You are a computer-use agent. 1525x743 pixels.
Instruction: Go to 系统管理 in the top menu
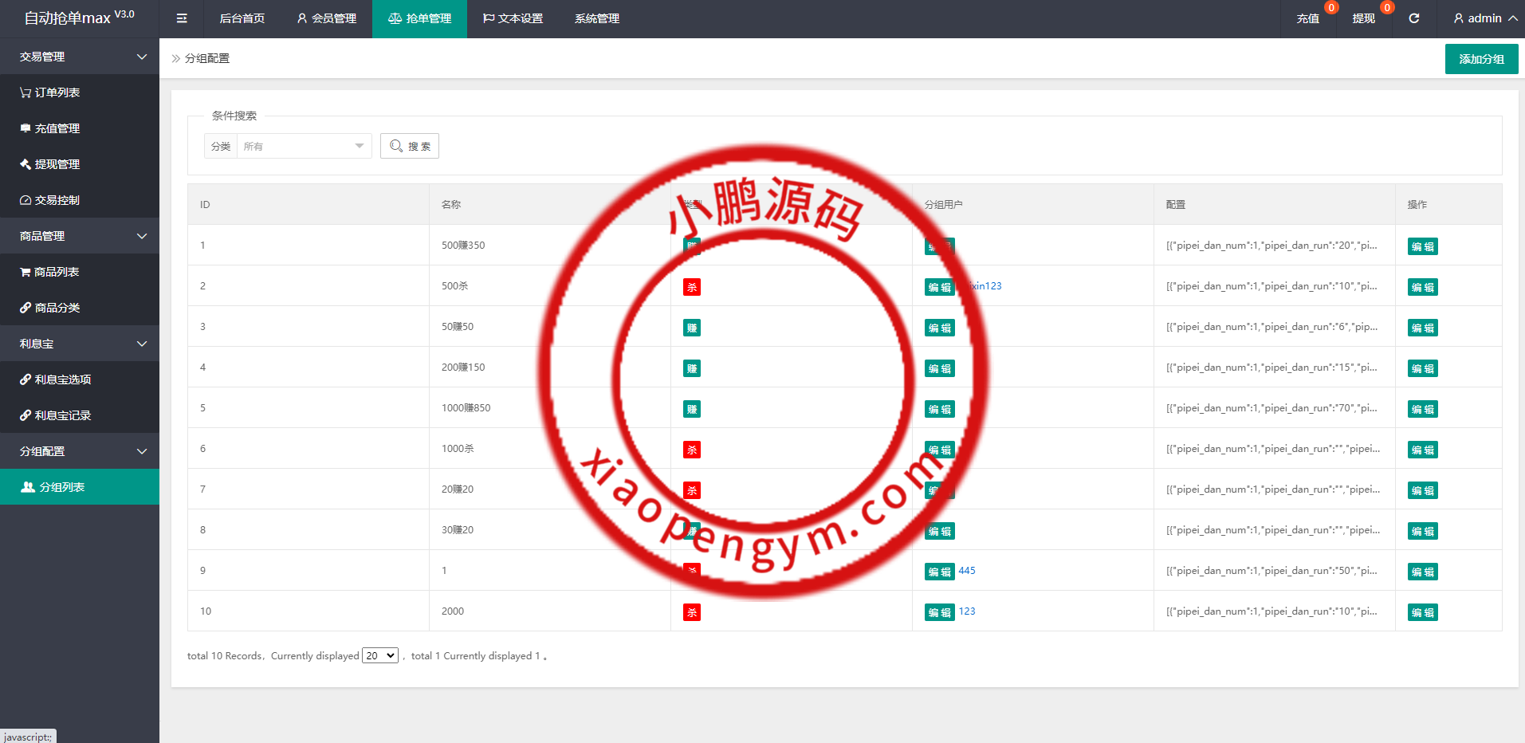(596, 18)
